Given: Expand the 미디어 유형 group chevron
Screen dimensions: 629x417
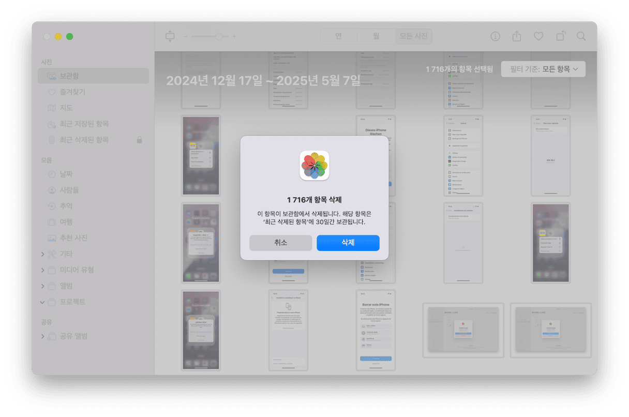Looking at the screenshot, I should (42, 270).
